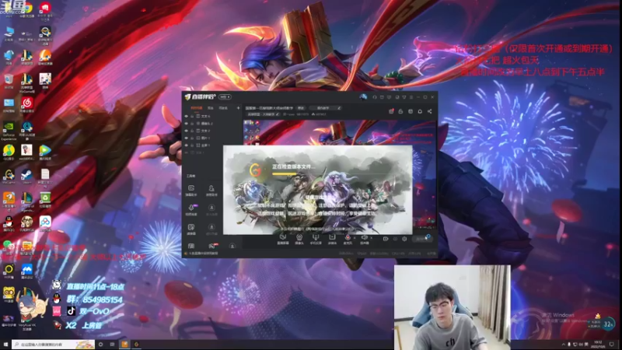Select the Tencent QQ penguin desktop icon

pos(9,223)
